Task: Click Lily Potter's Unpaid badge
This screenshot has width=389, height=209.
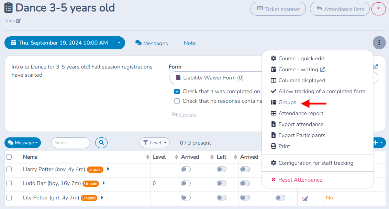Action: click(x=89, y=198)
